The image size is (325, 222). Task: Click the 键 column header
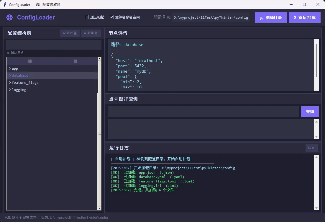pos(30,61)
